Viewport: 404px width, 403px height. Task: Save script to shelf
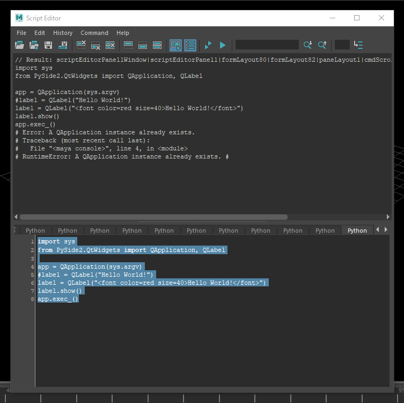click(x=63, y=45)
